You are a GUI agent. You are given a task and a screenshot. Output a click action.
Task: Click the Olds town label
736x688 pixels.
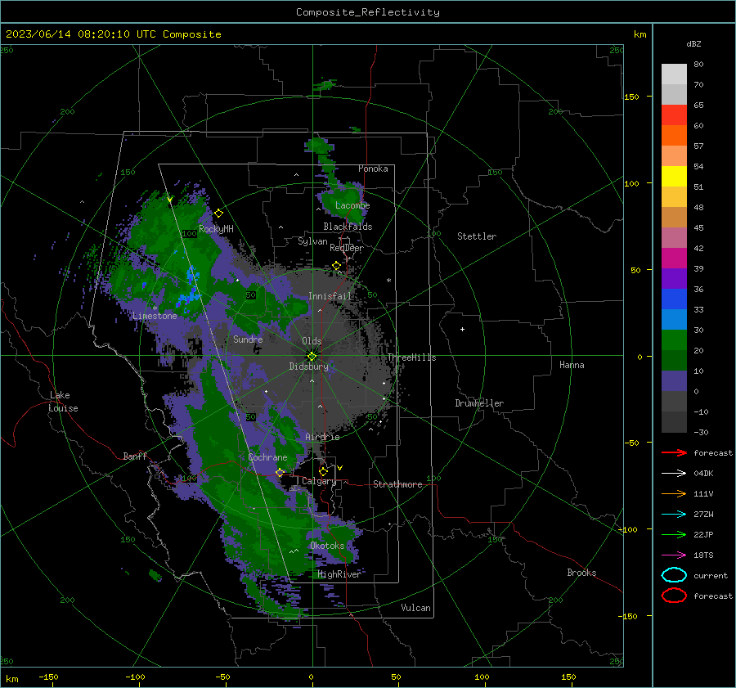[312, 341]
